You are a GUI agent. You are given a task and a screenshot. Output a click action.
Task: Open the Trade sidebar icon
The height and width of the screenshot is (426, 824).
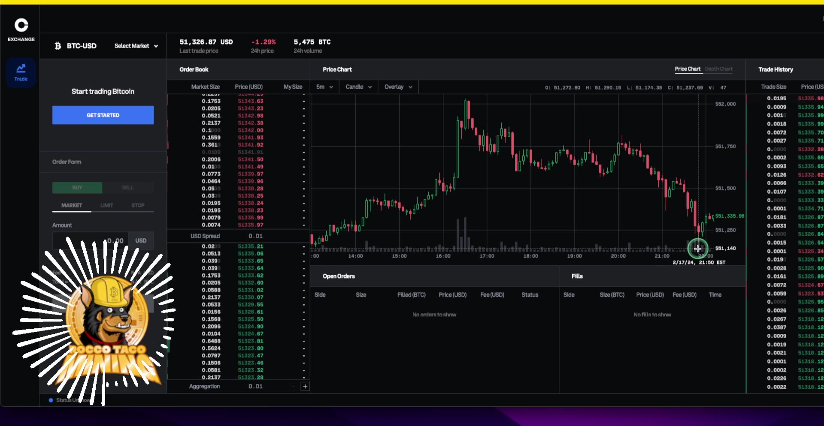(21, 73)
